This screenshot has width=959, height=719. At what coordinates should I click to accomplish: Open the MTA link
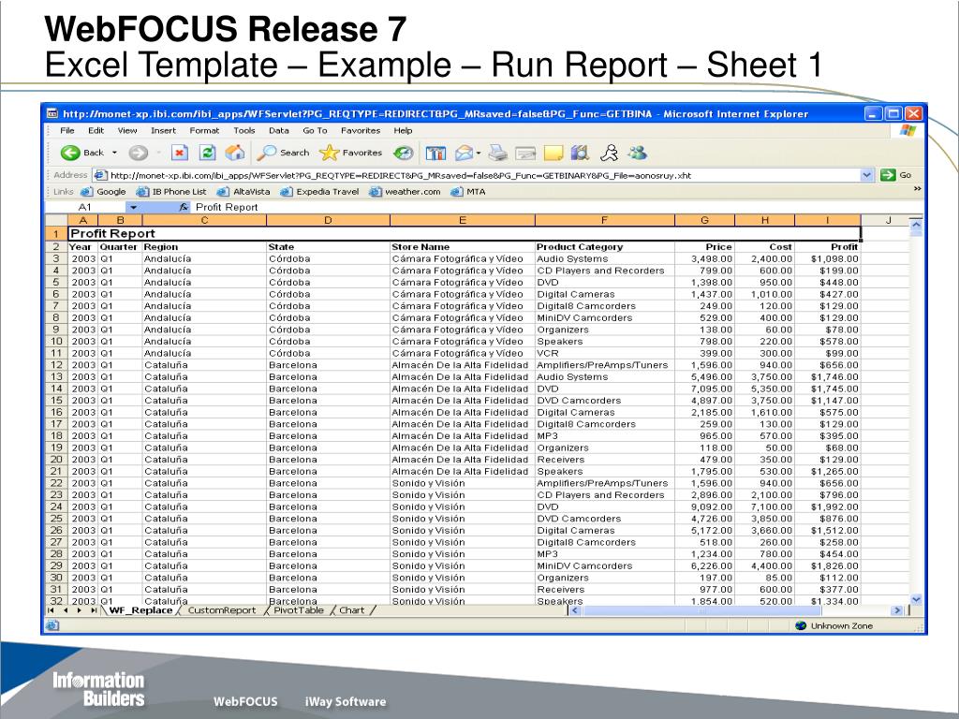pyautogui.click(x=468, y=191)
